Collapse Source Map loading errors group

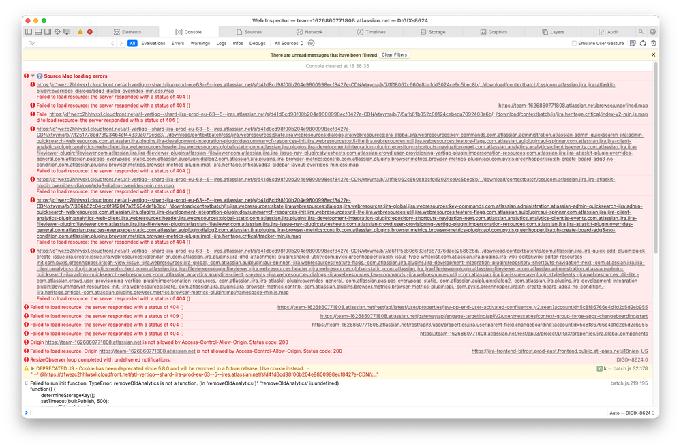33,76
